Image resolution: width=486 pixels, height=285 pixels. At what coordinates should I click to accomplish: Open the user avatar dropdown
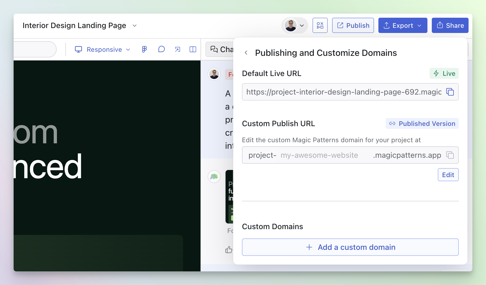point(295,25)
